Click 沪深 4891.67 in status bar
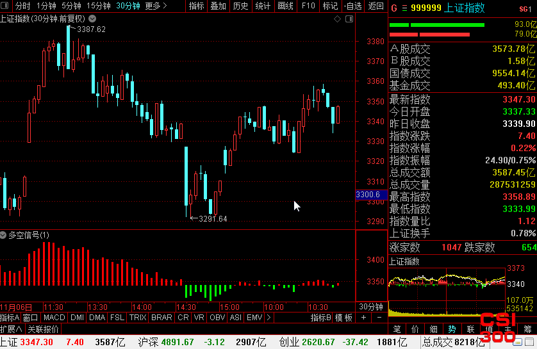The width and height of the screenshot is (537, 349). click(x=166, y=342)
